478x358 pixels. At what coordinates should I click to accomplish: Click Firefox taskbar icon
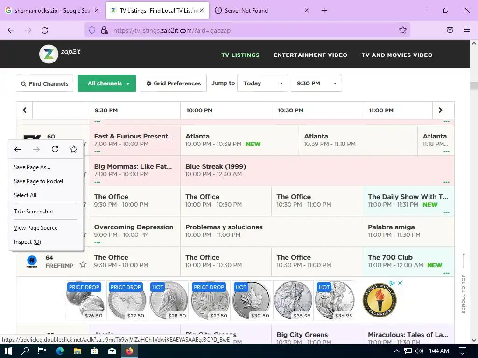pyautogui.click(x=129, y=351)
